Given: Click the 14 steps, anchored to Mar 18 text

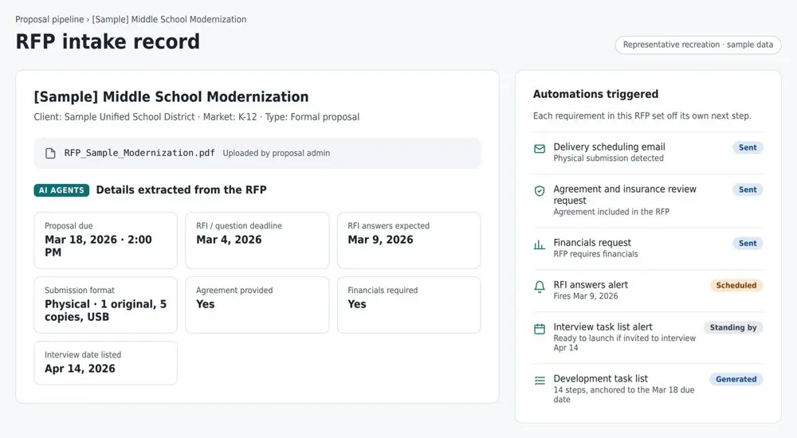Looking at the screenshot, I should (x=624, y=395).
